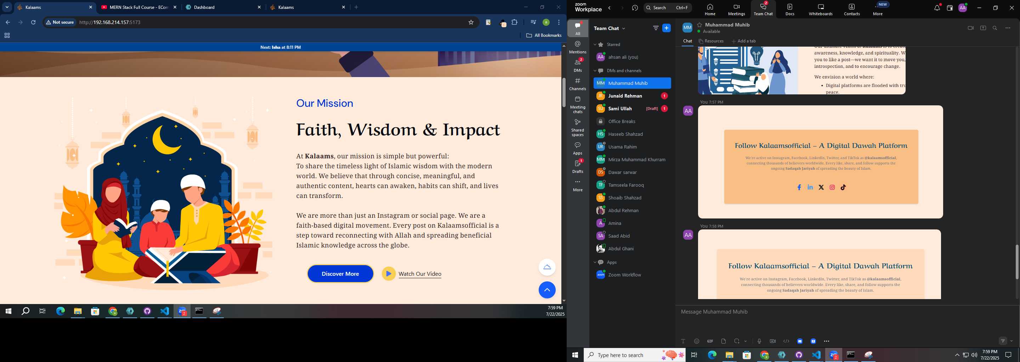Screen dimensions: 1020x362
Task: Open Zoom profile avatar AA
Action: coord(963,8)
